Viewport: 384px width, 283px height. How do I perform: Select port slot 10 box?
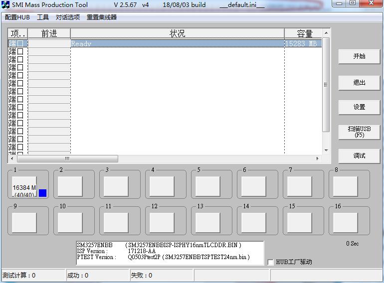click(x=70, y=223)
